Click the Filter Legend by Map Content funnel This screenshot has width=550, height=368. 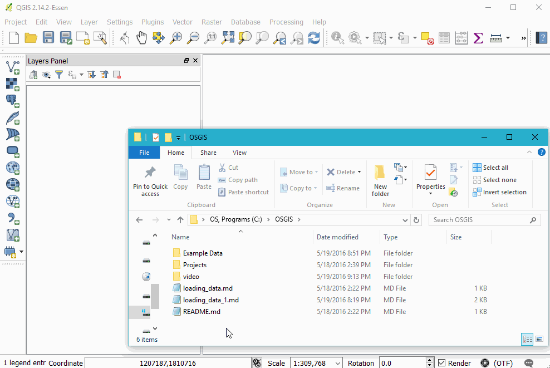tap(59, 75)
